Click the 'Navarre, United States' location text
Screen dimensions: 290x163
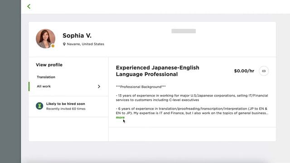point(86,44)
